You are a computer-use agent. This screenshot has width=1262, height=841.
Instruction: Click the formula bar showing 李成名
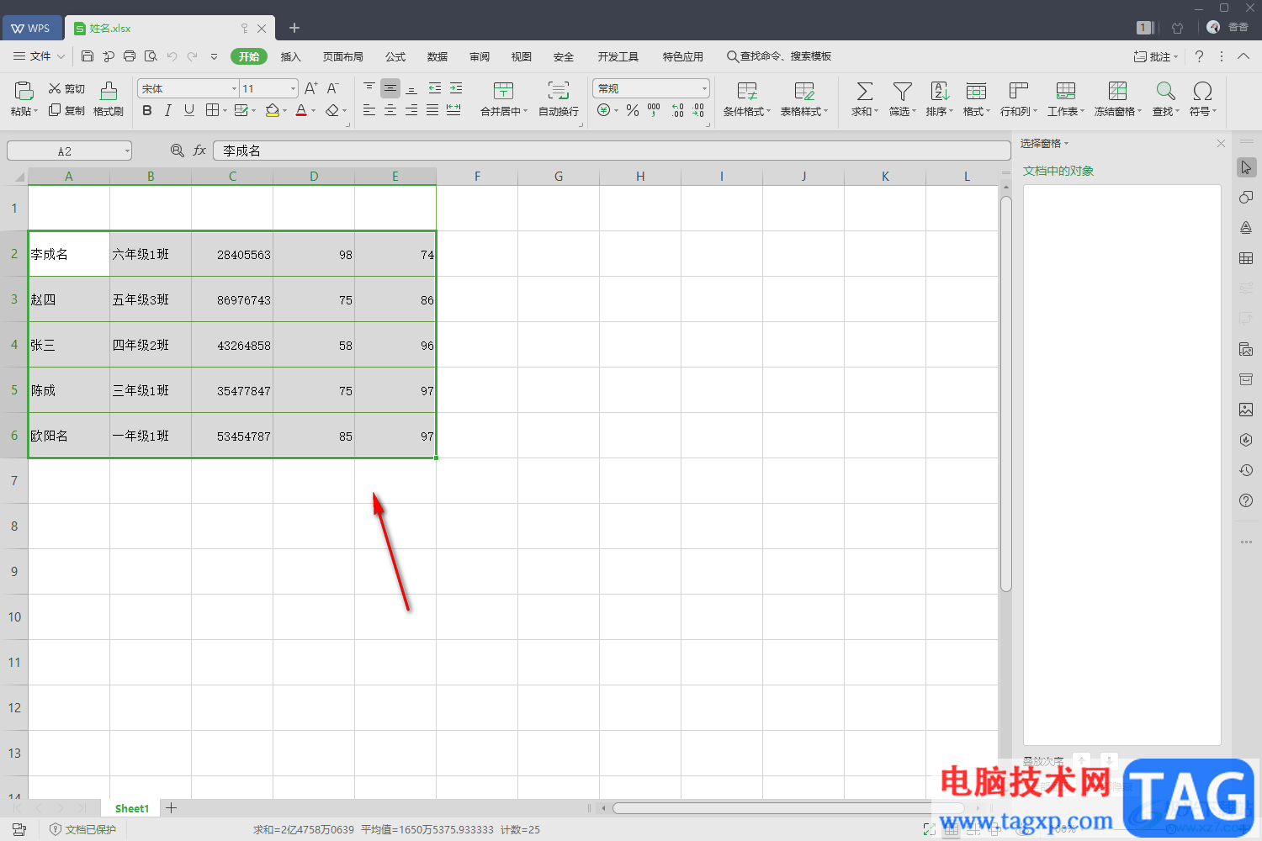(x=612, y=151)
